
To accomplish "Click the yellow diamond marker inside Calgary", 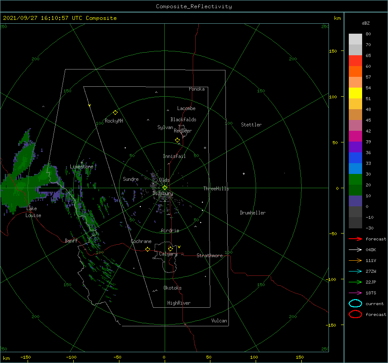I will [170, 249].
